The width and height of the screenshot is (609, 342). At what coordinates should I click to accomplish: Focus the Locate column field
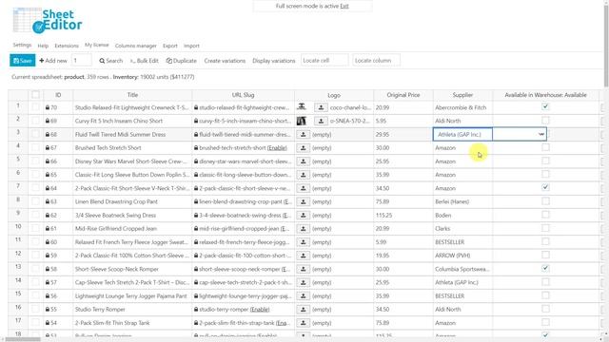pyautogui.click(x=377, y=61)
